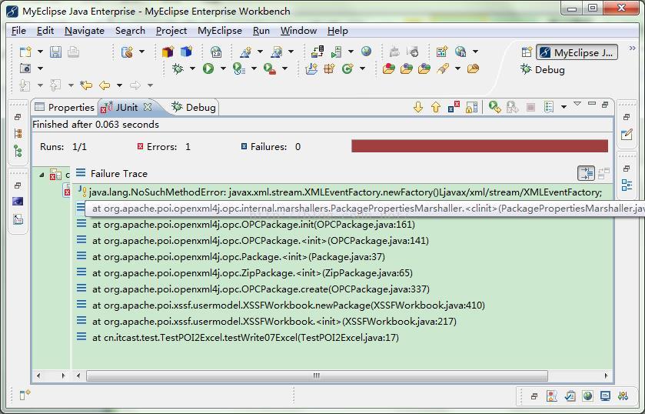Image resolution: width=645 pixels, height=414 pixels.
Task: Click the red JUnit progress bar
Action: (x=480, y=146)
